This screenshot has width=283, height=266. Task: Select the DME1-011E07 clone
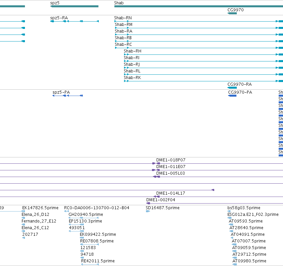click(171, 167)
